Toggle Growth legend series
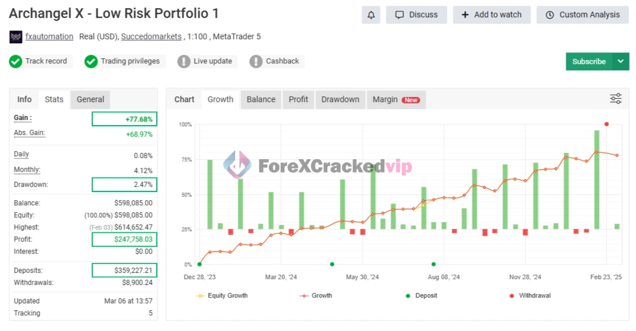The image size is (636, 331). [315, 296]
